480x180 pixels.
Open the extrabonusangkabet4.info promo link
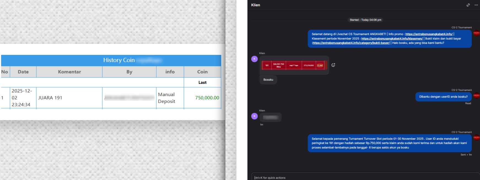429,34
